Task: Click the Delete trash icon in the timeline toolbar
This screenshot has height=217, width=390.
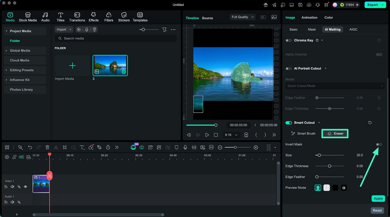Action: [47, 147]
